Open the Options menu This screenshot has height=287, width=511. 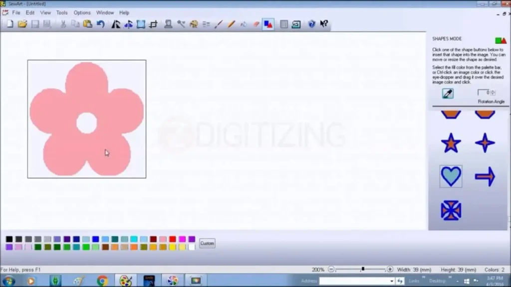click(x=82, y=12)
